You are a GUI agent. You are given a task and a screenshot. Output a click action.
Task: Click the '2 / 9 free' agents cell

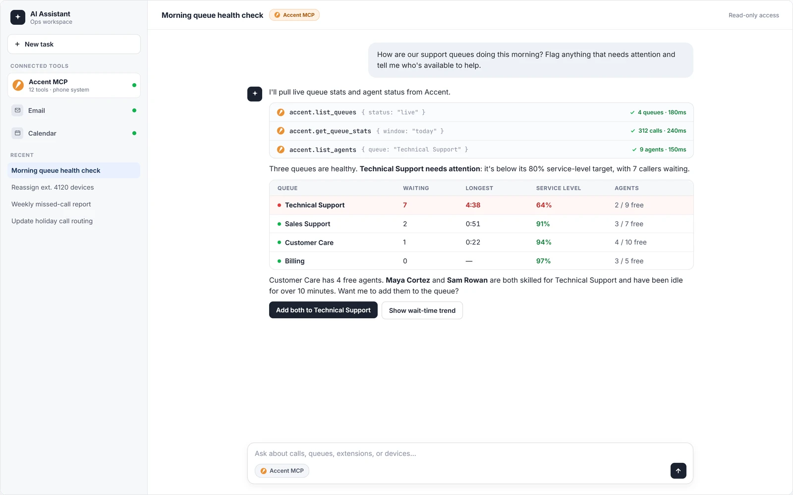pyautogui.click(x=629, y=205)
